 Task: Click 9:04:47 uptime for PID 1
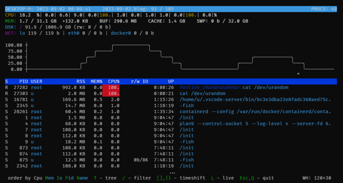coord(164,118)
